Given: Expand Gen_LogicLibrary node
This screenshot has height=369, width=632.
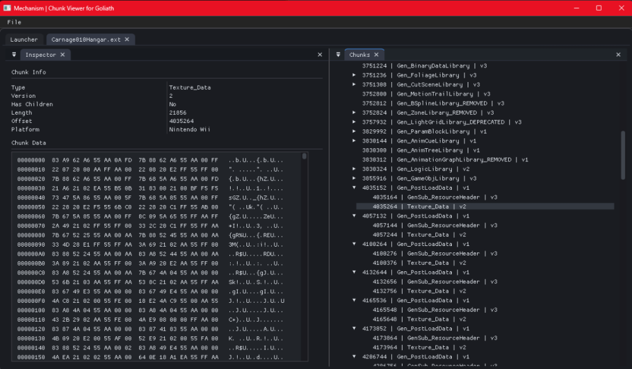Looking at the screenshot, I should point(355,169).
